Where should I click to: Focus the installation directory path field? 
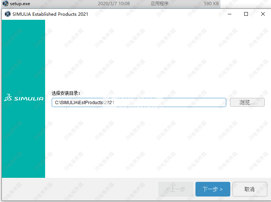139,103
